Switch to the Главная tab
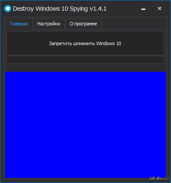Viewport: 171px width, 183px height. tap(19, 24)
